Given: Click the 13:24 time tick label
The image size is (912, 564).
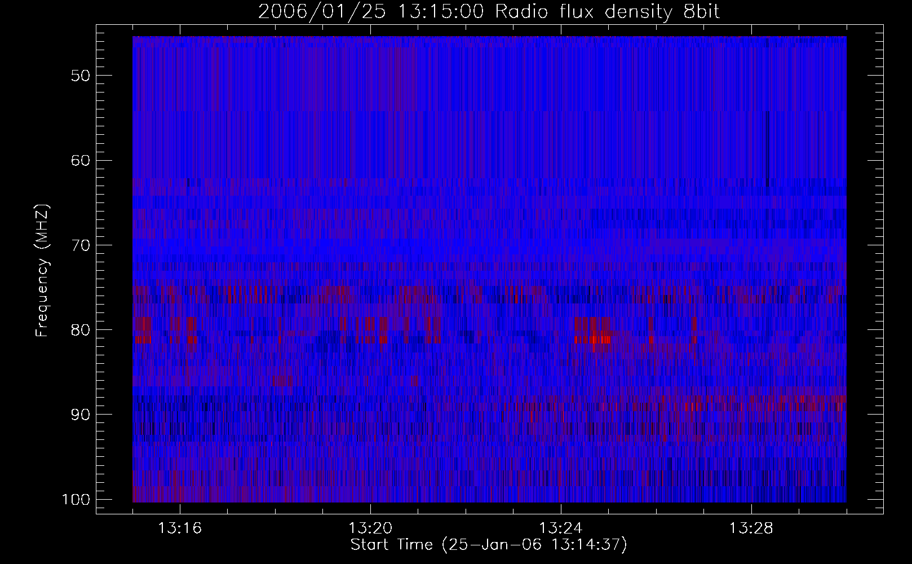Looking at the screenshot, I should tap(561, 528).
